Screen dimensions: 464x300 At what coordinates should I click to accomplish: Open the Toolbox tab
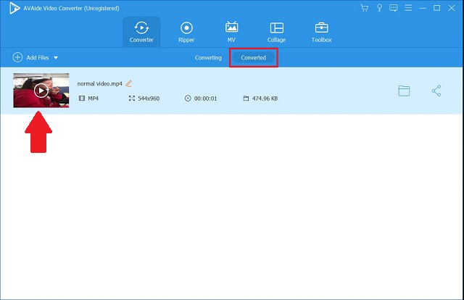click(x=321, y=32)
